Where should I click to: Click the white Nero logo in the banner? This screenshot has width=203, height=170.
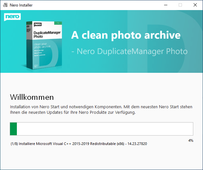point(12,17)
